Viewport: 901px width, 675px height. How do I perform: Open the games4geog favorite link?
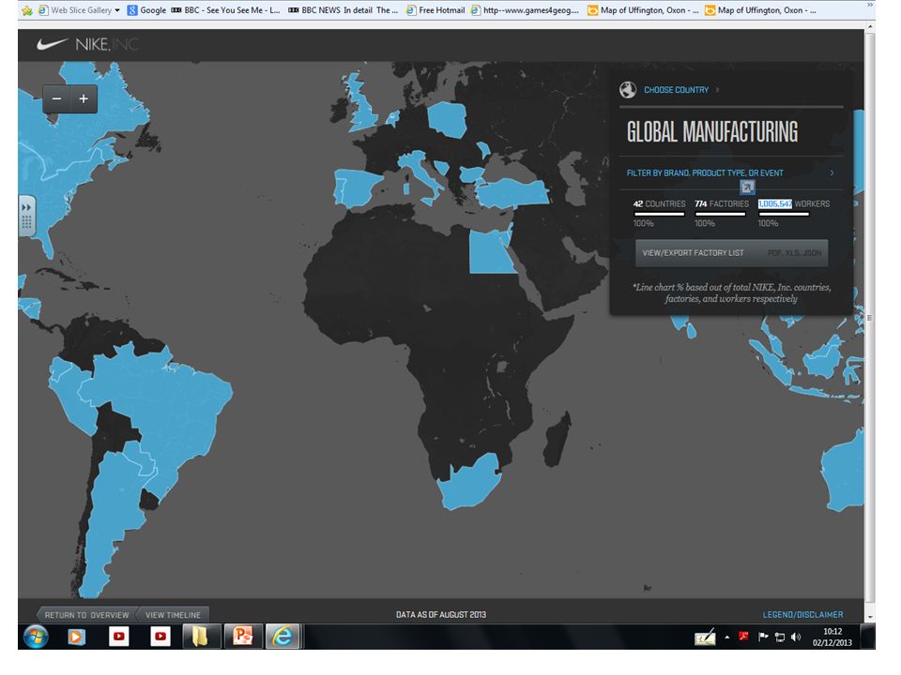525,10
